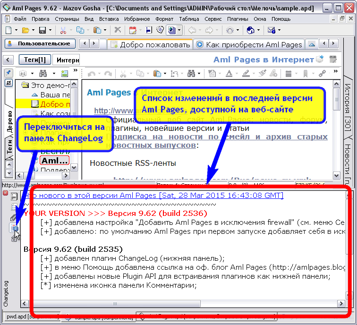Toggle the pages view button in main toolbar
Image resolution: width=357 pixels, height=325 pixels.
pyautogui.click(x=172, y=30)
